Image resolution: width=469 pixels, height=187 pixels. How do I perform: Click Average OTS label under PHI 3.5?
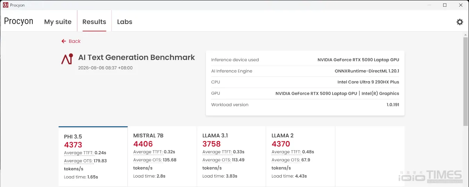pos(77,161)
